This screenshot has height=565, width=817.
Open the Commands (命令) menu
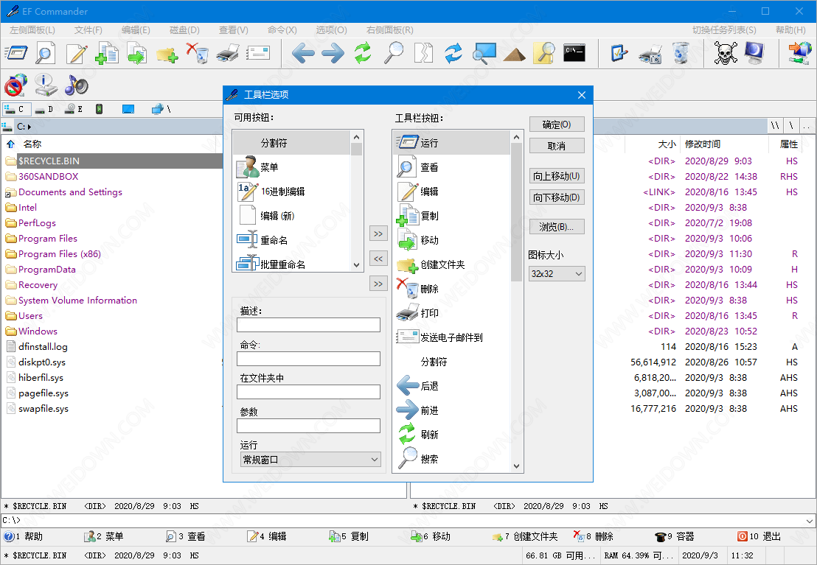[x=282, y=30]
